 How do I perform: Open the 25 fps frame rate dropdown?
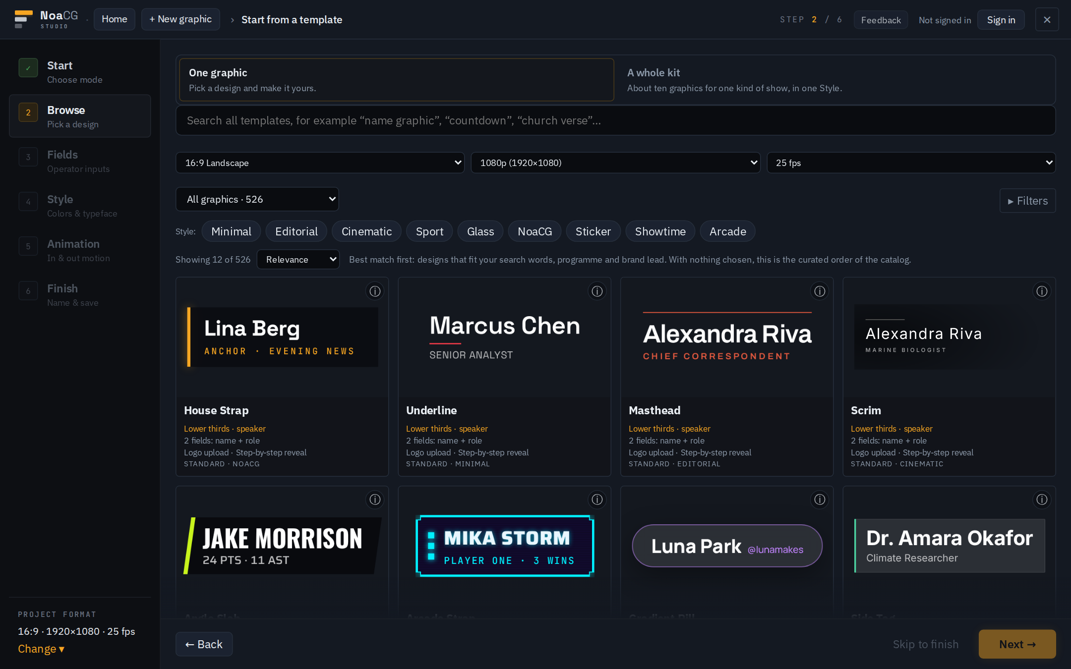click(911, 163)
